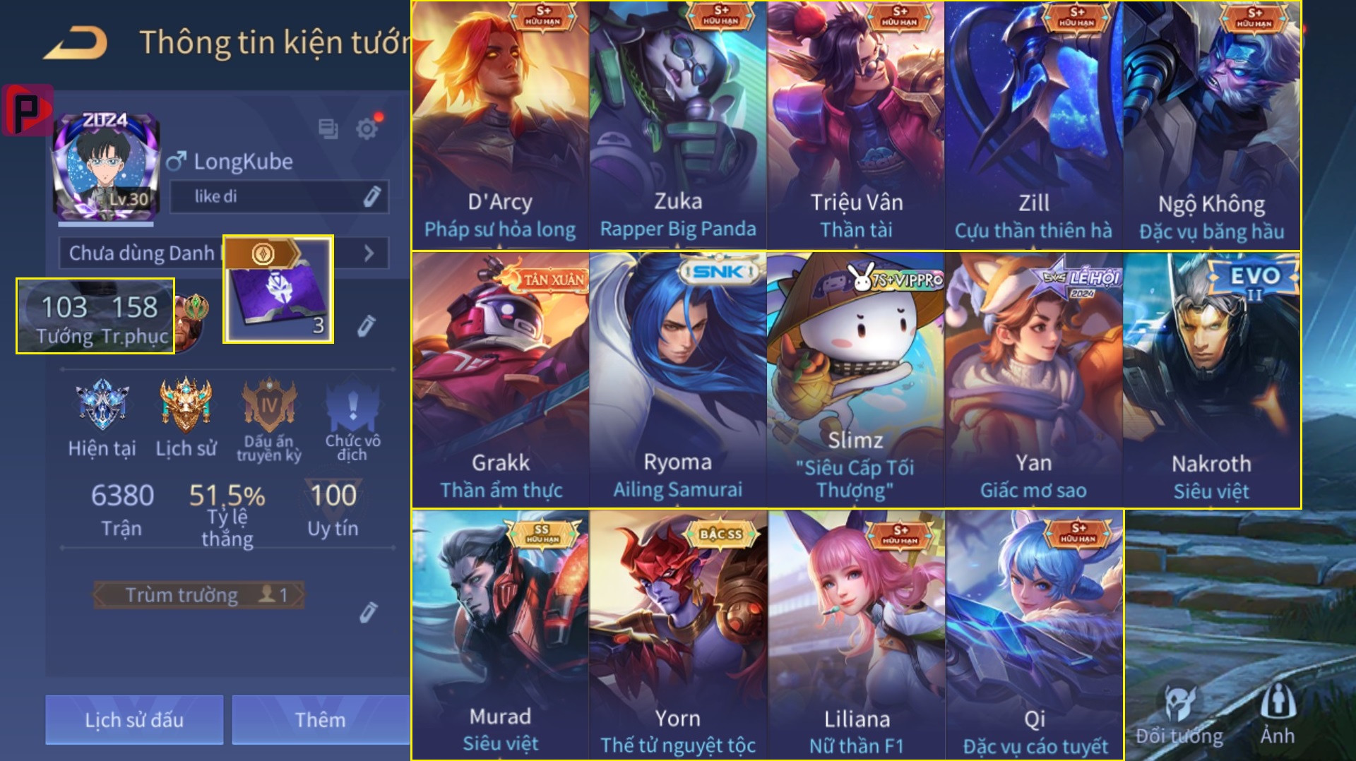Select the Nakroth Siêu việt EVO card

click(1211, 380)
